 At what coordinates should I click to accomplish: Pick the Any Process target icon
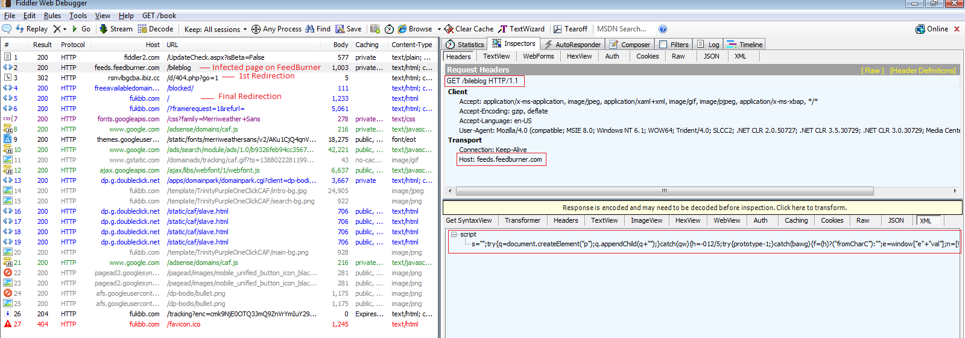(x=256, y=29)
